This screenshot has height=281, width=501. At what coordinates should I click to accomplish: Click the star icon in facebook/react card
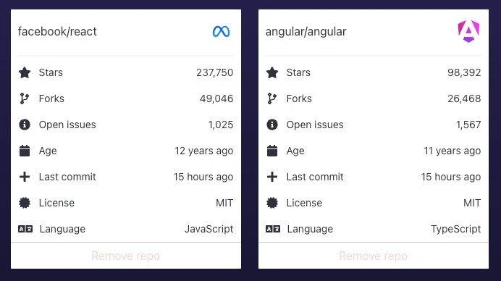pos(25,72)
